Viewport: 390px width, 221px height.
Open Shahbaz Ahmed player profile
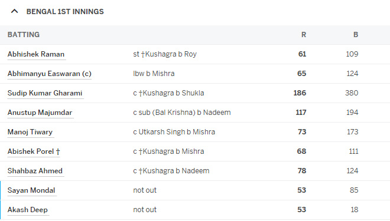pyautogui.click(x=35, y=171)
